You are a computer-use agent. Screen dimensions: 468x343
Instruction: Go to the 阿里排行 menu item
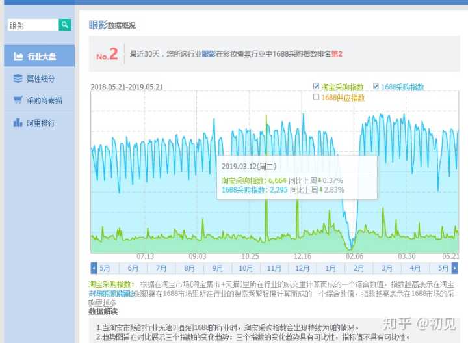coord(40,122)
